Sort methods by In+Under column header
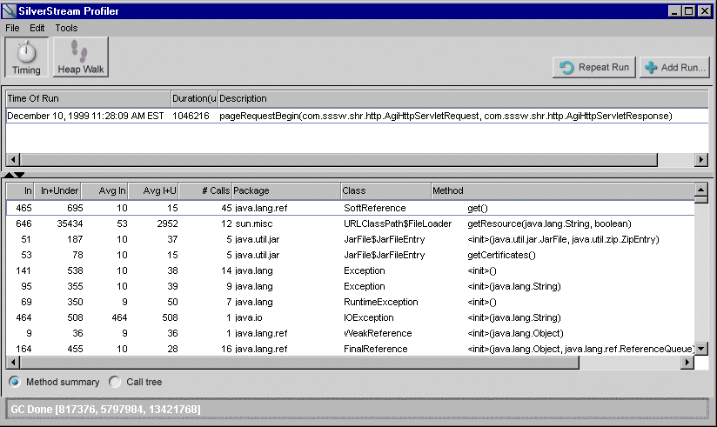 click(57, 190)
